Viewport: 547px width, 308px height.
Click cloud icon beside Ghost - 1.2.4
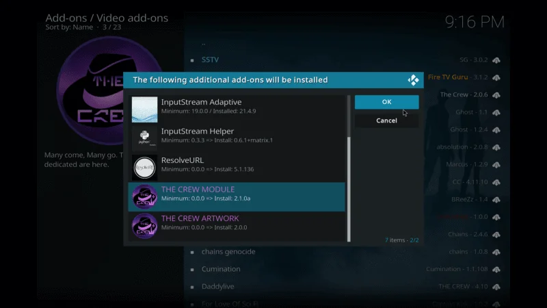(x=496, y=130)
